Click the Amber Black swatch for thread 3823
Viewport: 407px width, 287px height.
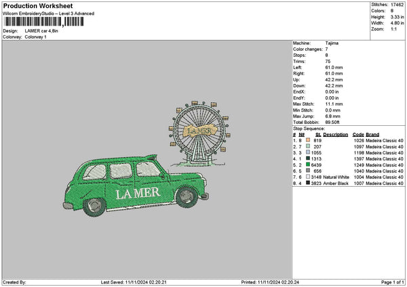coord(308,183)
